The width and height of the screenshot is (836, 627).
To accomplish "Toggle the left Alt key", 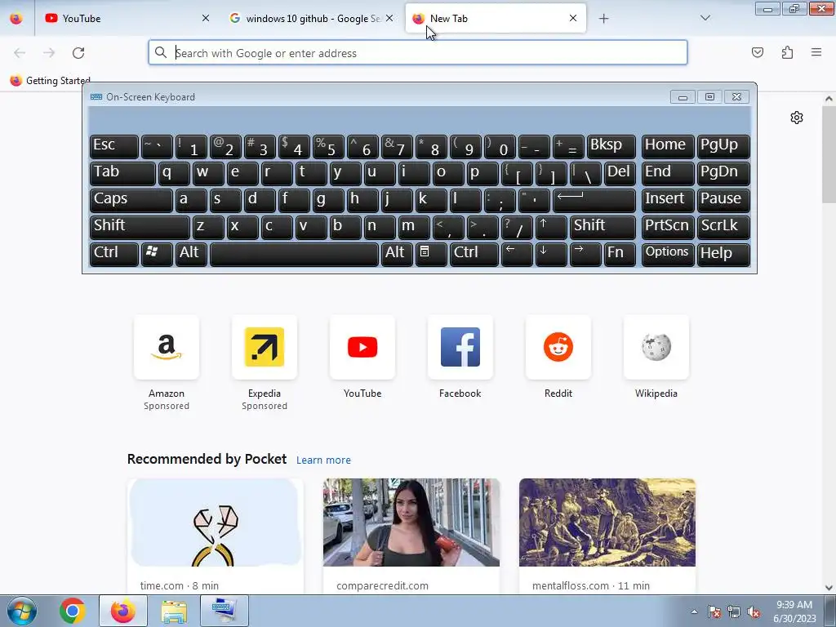I will 191,253.
